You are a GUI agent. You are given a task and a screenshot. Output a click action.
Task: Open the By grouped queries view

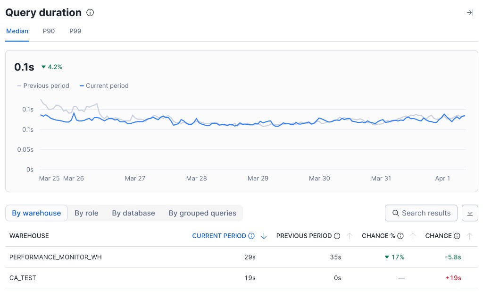(x=202, y=213)
